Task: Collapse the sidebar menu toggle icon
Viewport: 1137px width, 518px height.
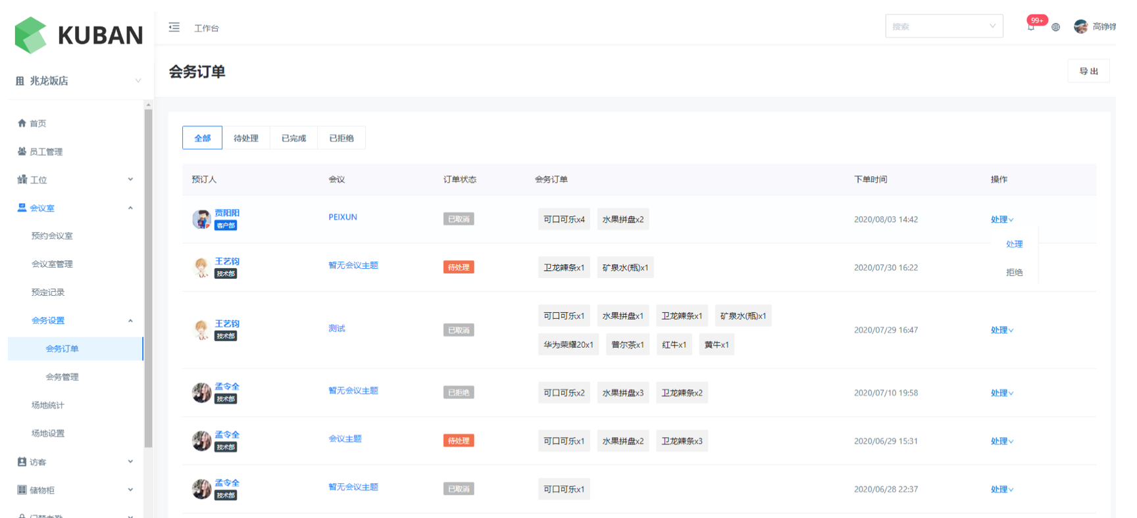Action: (174, 27)
